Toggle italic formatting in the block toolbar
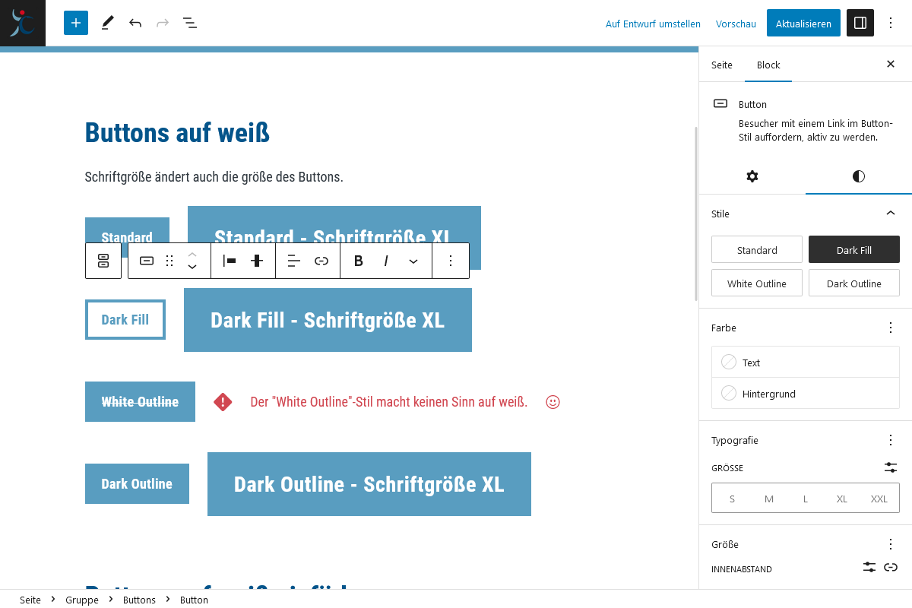Screen dimensions: 912x608 [x=386, y=261]
